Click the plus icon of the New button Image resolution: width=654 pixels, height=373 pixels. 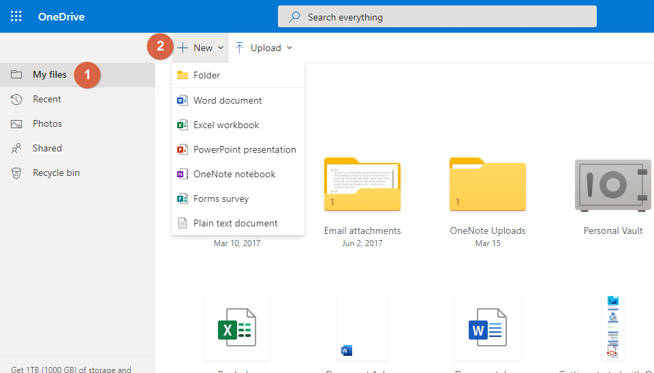point(183,48)
